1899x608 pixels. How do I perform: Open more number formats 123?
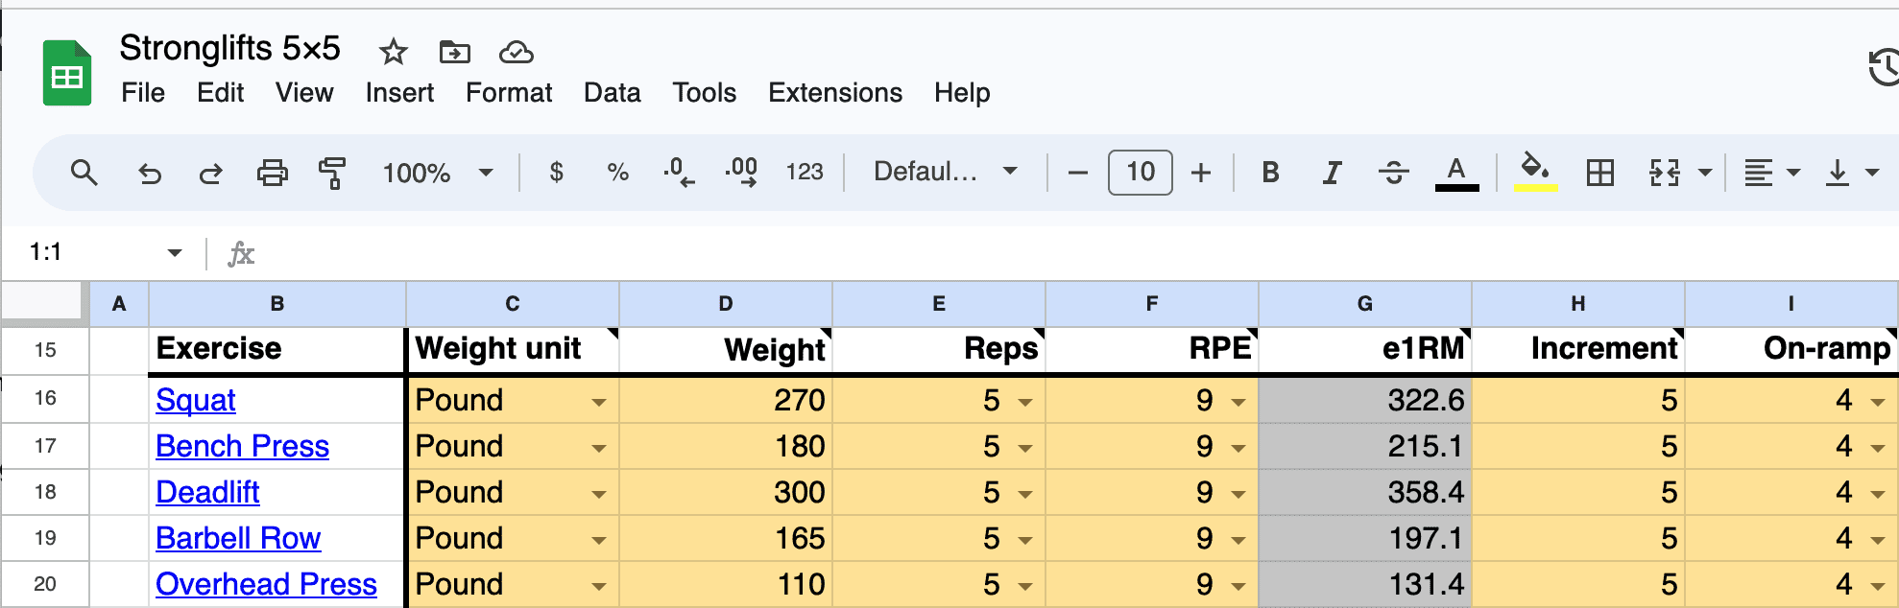[805, 173]
